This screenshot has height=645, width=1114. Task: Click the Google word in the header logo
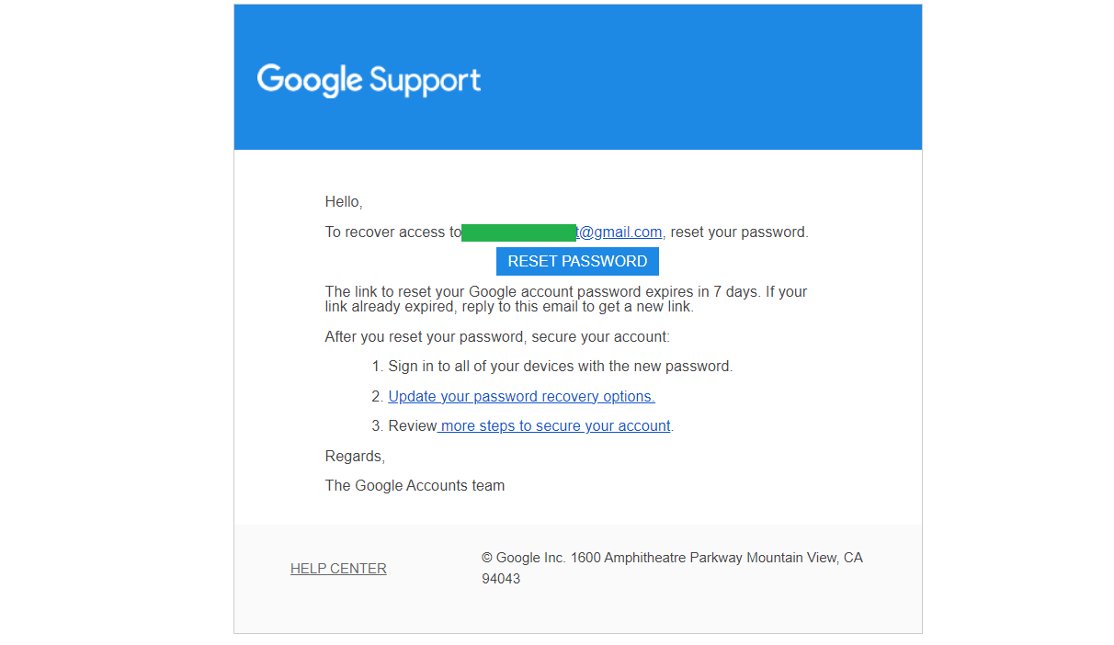(310, 81)
